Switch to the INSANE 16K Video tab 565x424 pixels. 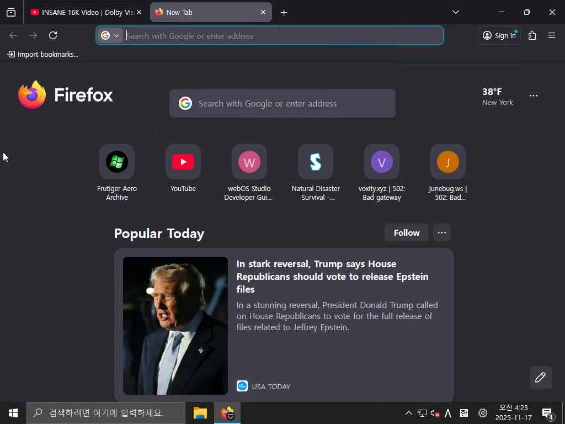87,12
